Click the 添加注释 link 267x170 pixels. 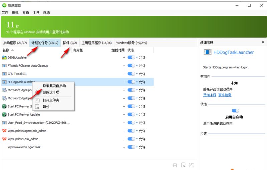tap(210, 95)
